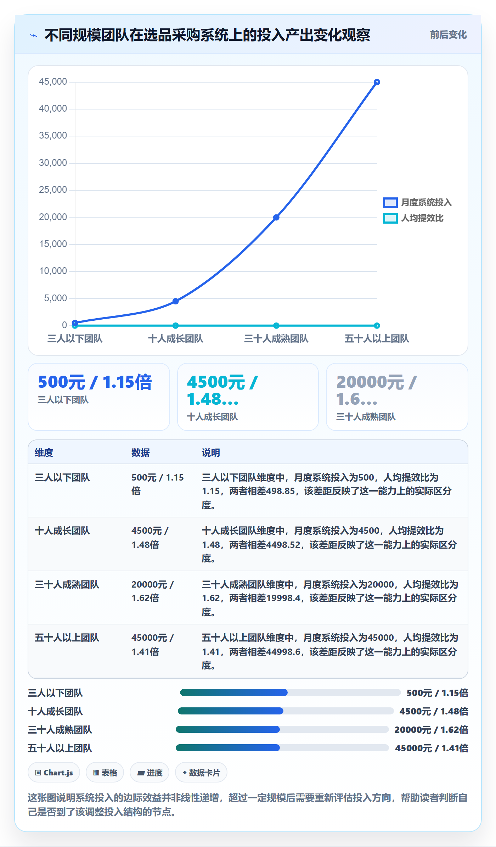Click the progress bar for 十人成长团队
The image size is (496, 847).
286,711
